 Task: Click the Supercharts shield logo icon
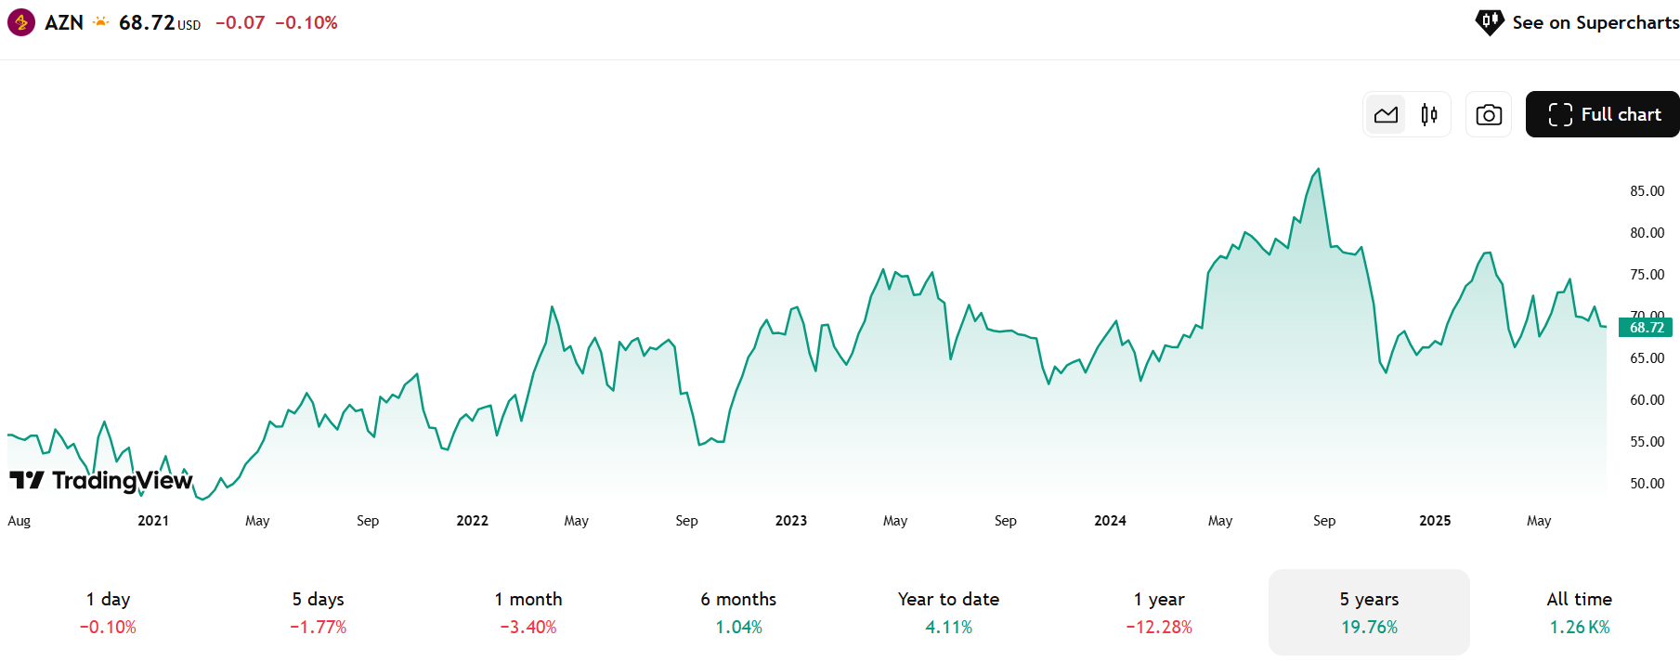pos(1490,22)
